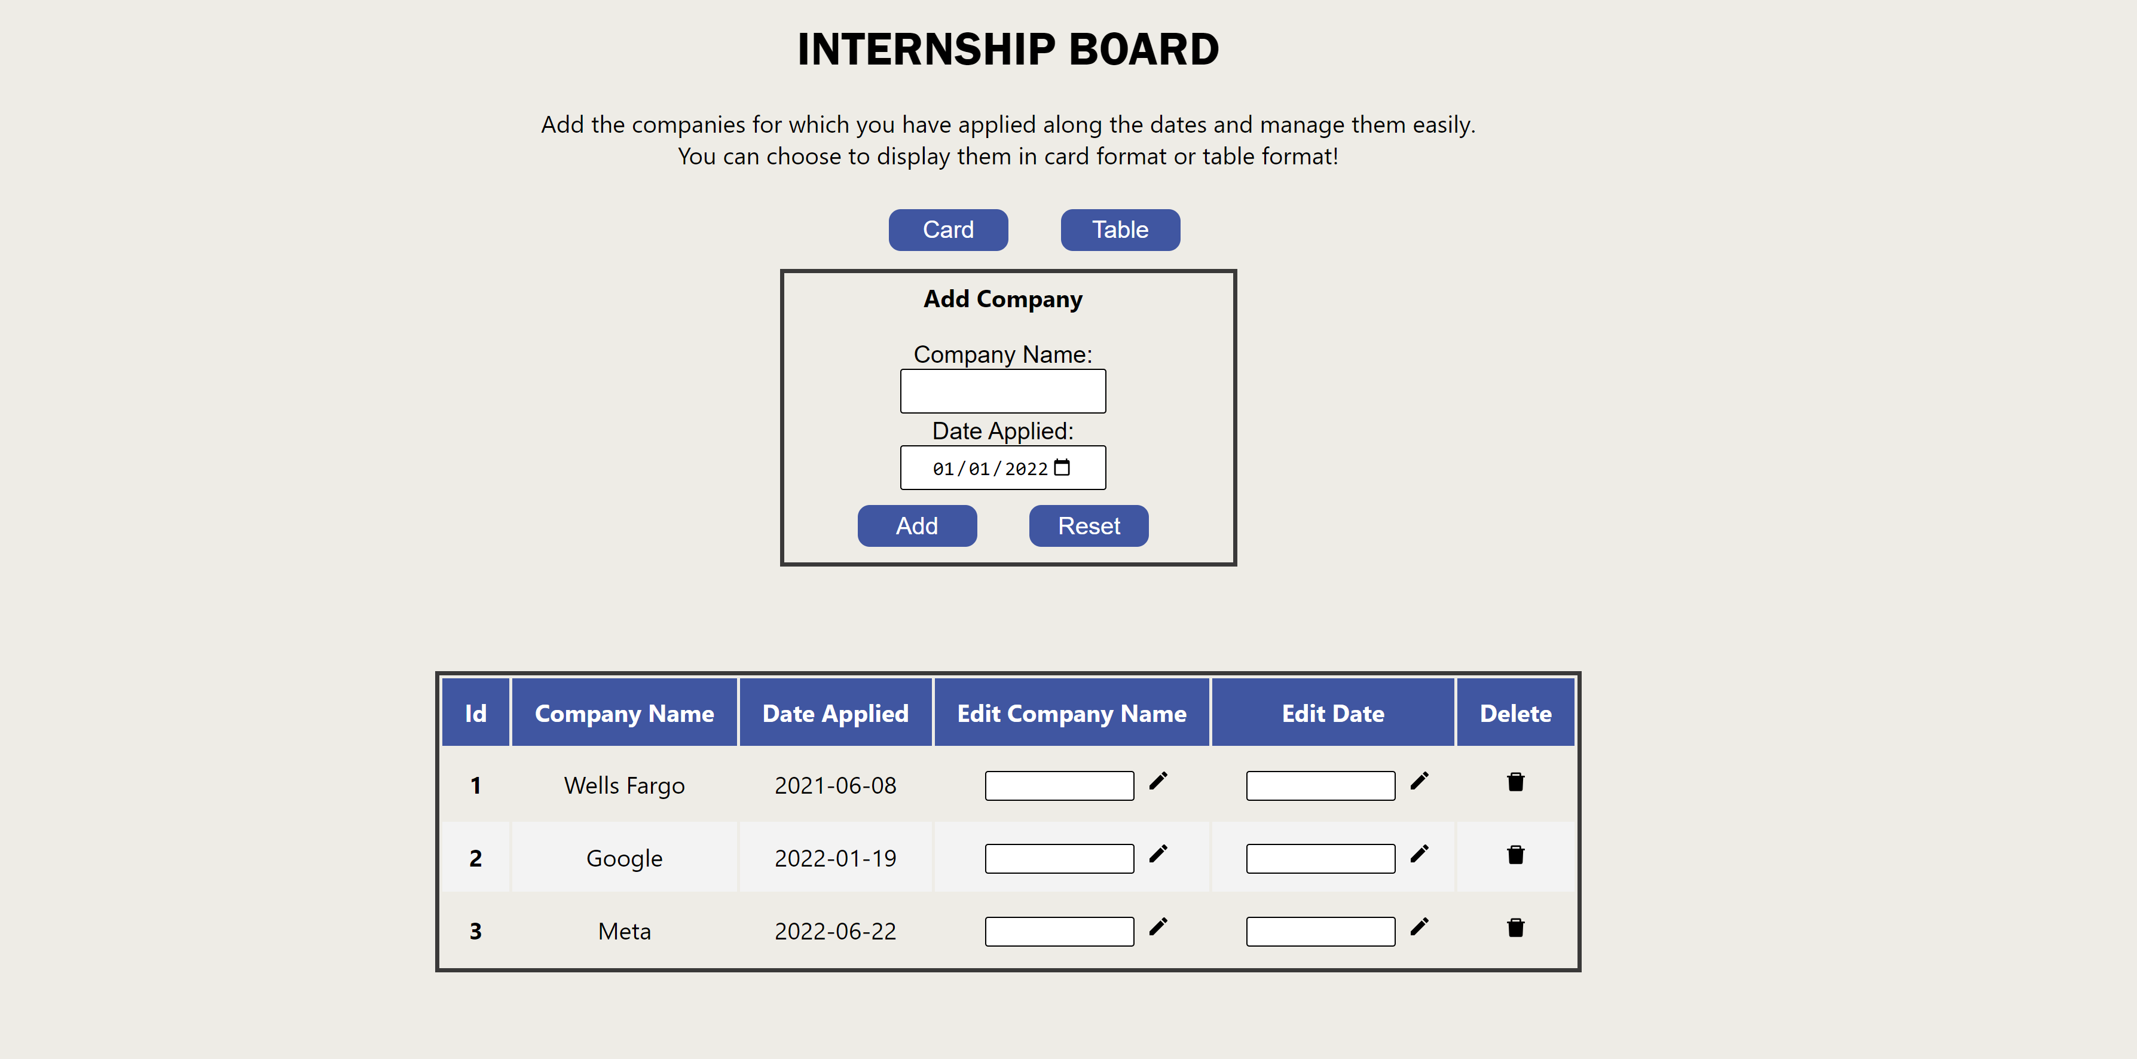Open the Card display format

coord(948,229)
